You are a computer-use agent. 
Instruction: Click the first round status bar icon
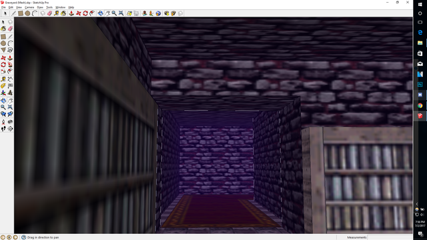(x=3, y=237)
